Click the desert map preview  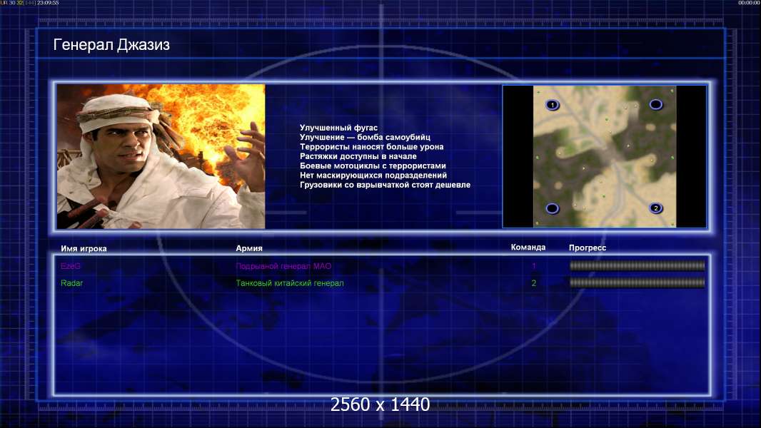pyautogui.click(x=605, y=156)
